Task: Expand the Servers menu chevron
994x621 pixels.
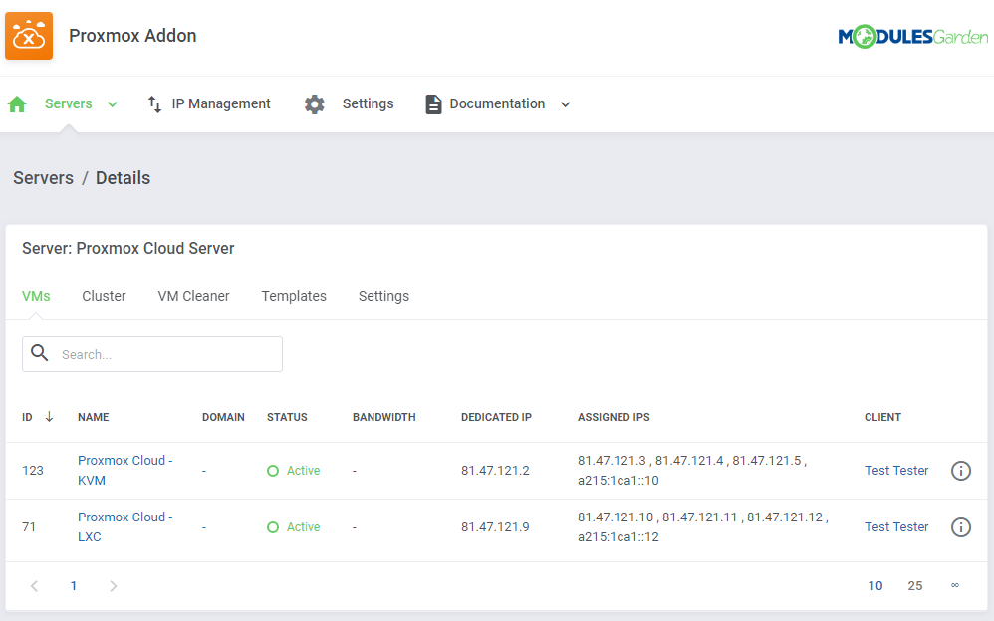Action: (x=113, y=104)
